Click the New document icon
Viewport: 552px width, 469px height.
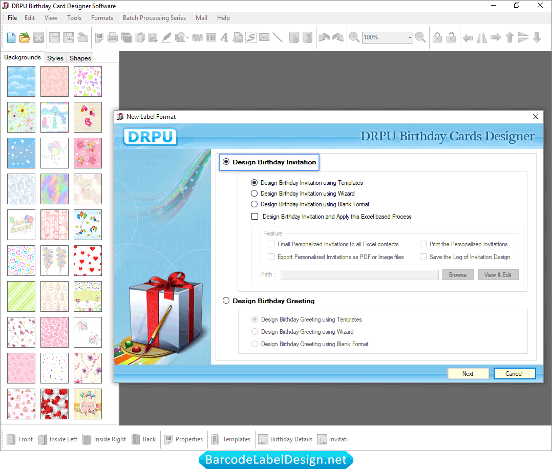point(11,37)
